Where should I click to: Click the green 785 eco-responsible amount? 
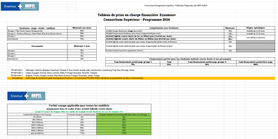coord(124,128)
